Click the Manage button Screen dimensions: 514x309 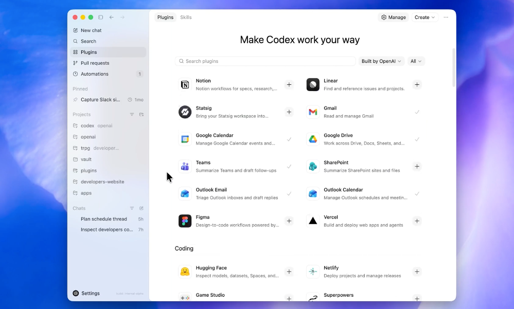(x=394, y=17)
